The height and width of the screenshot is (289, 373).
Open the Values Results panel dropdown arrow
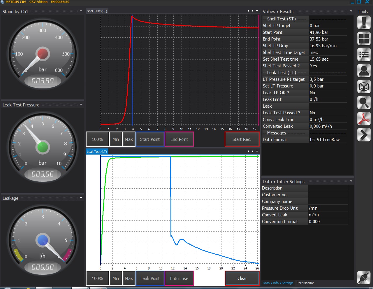point(351,11)
